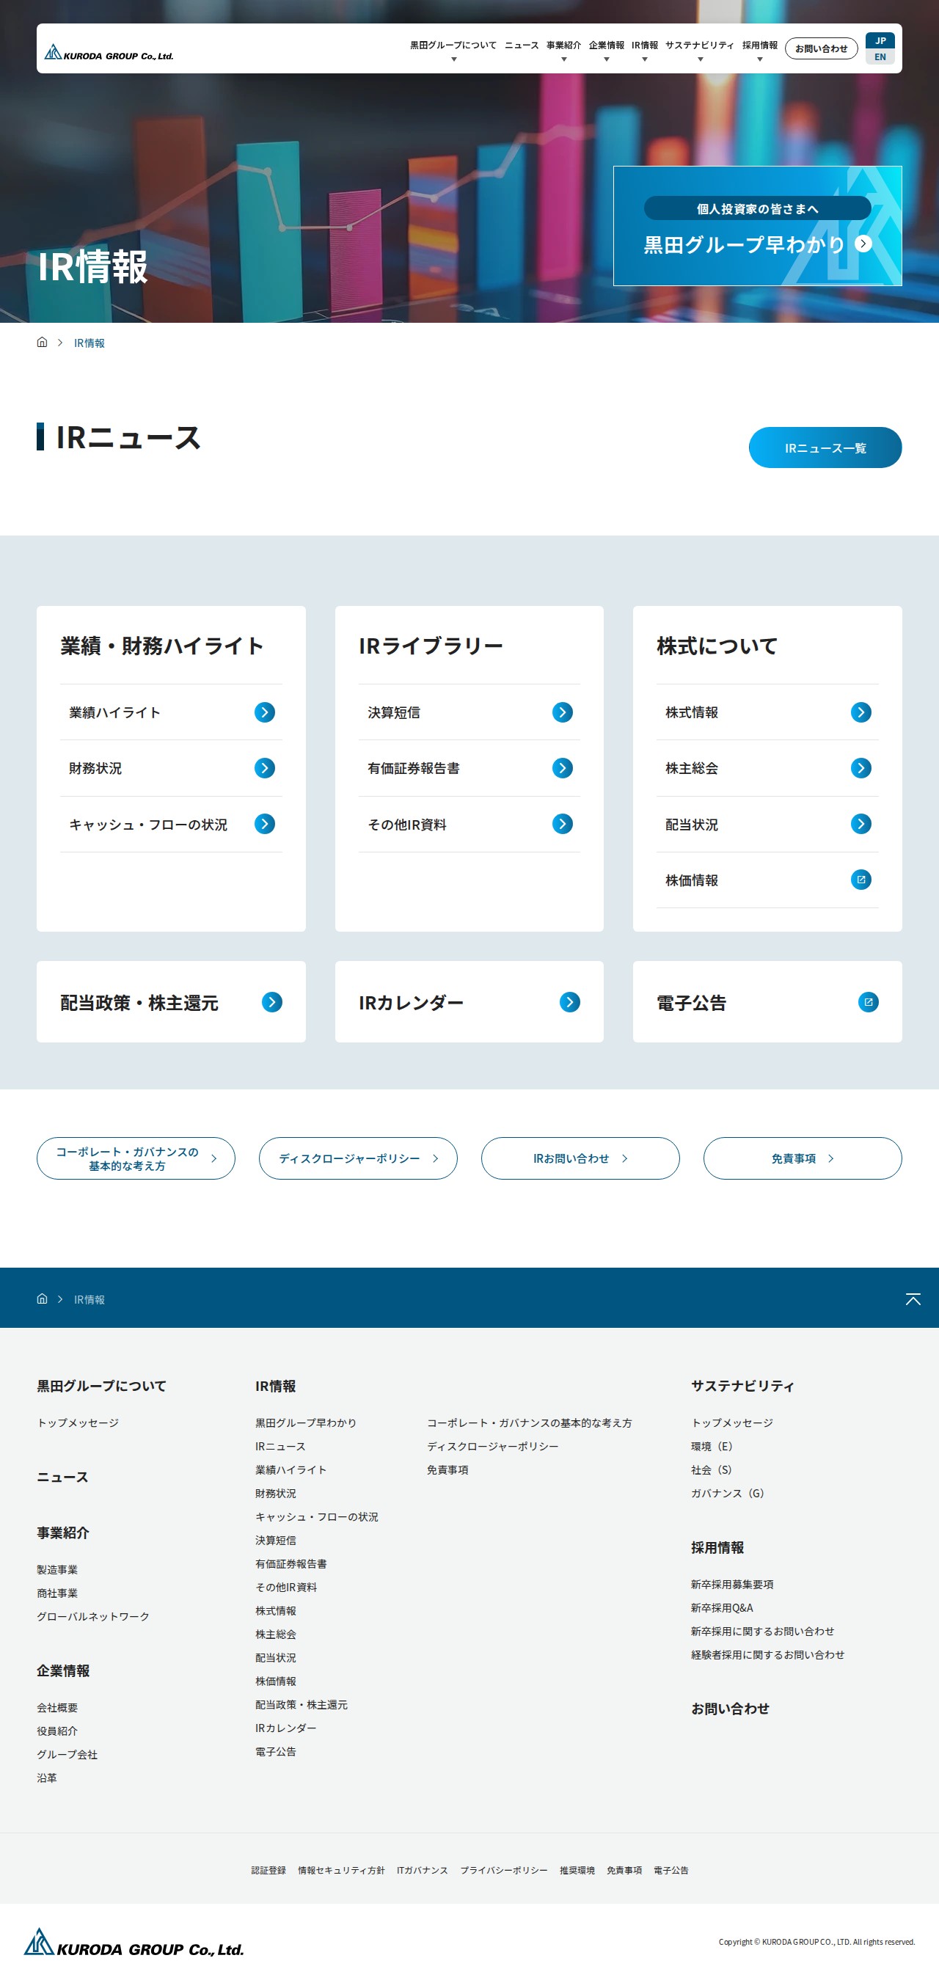This screenshot has width=939, height=1980.
Task: Click arrow icon beside 業績ハイライト
Action: [x=264, y=712]
